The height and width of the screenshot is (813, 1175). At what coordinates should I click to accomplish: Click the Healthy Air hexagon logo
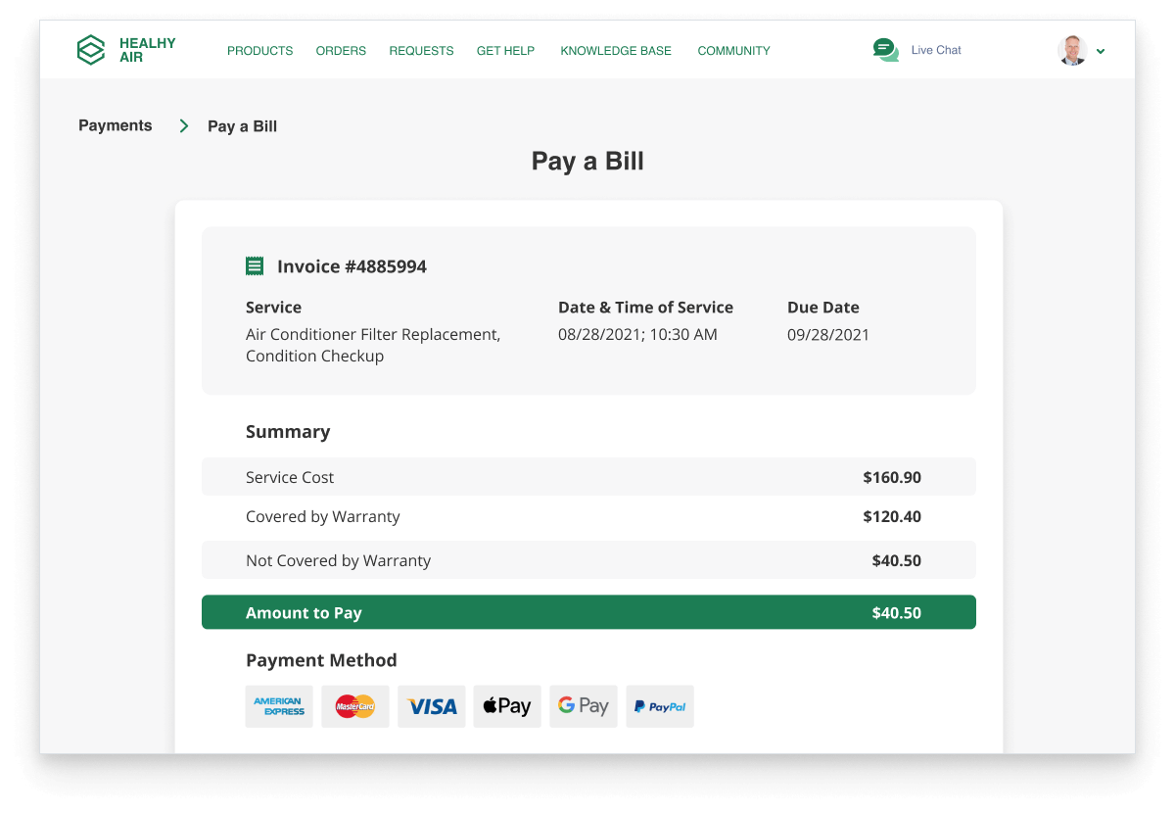click(x=91, y=50)
